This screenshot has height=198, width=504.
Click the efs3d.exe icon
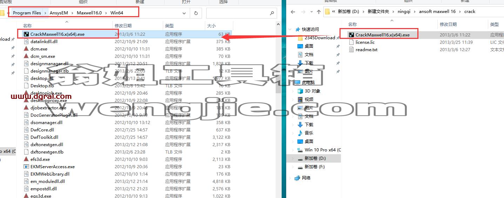(x=26, y=159)
